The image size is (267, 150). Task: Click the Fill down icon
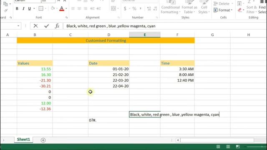click(x=239, y=4)
